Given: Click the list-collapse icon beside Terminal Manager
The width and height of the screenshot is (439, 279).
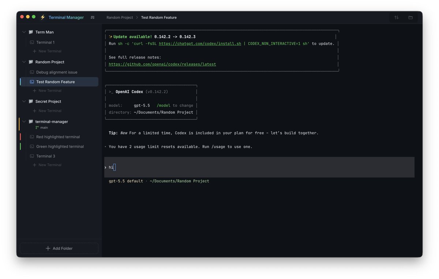Looking at the screenshot, I should click(x=93, y=17).
